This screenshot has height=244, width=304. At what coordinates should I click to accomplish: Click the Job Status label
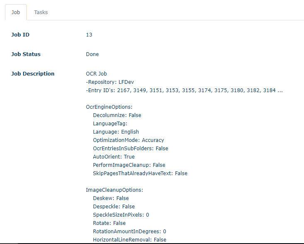[26, 54]
